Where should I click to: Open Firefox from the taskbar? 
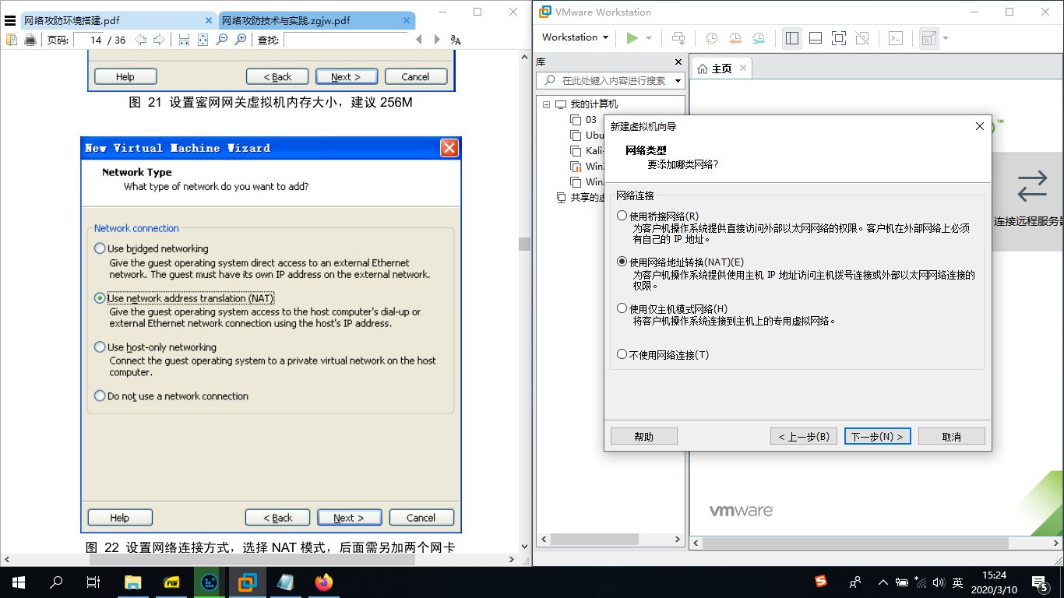pos(323,582)
